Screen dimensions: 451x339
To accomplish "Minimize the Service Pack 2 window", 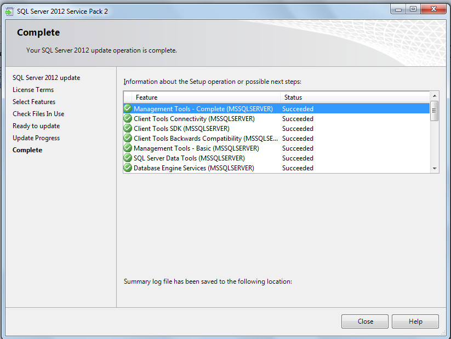I will click(398, 9).
